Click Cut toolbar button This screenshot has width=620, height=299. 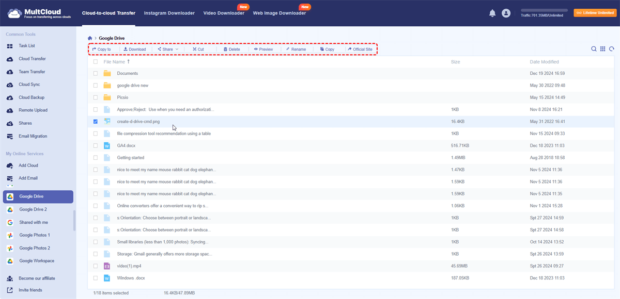[x=198, y=49]
